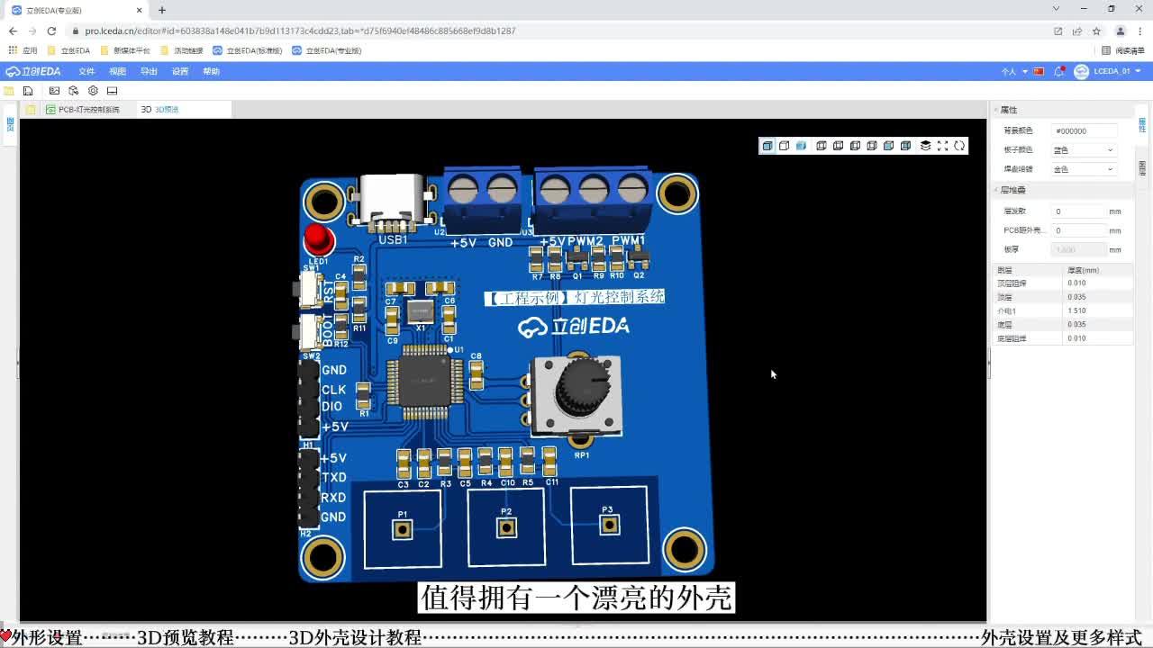This screenshot has width=1153, height=648.
Task: Click the 厚度(mm) column header
Action: tap(1083, 270)
